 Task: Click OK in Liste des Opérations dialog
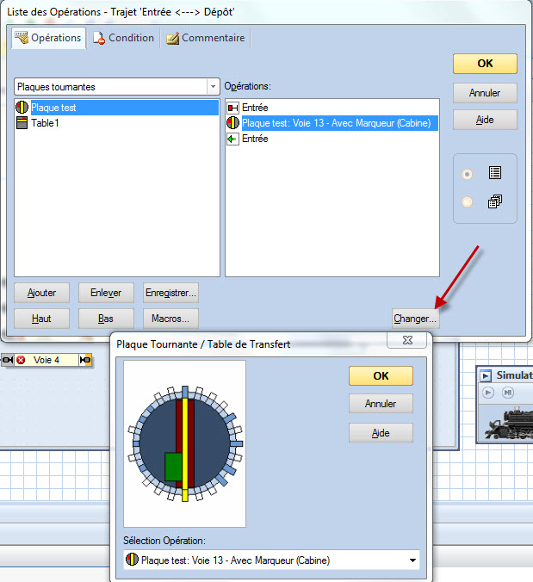click(x=485, y=64)
